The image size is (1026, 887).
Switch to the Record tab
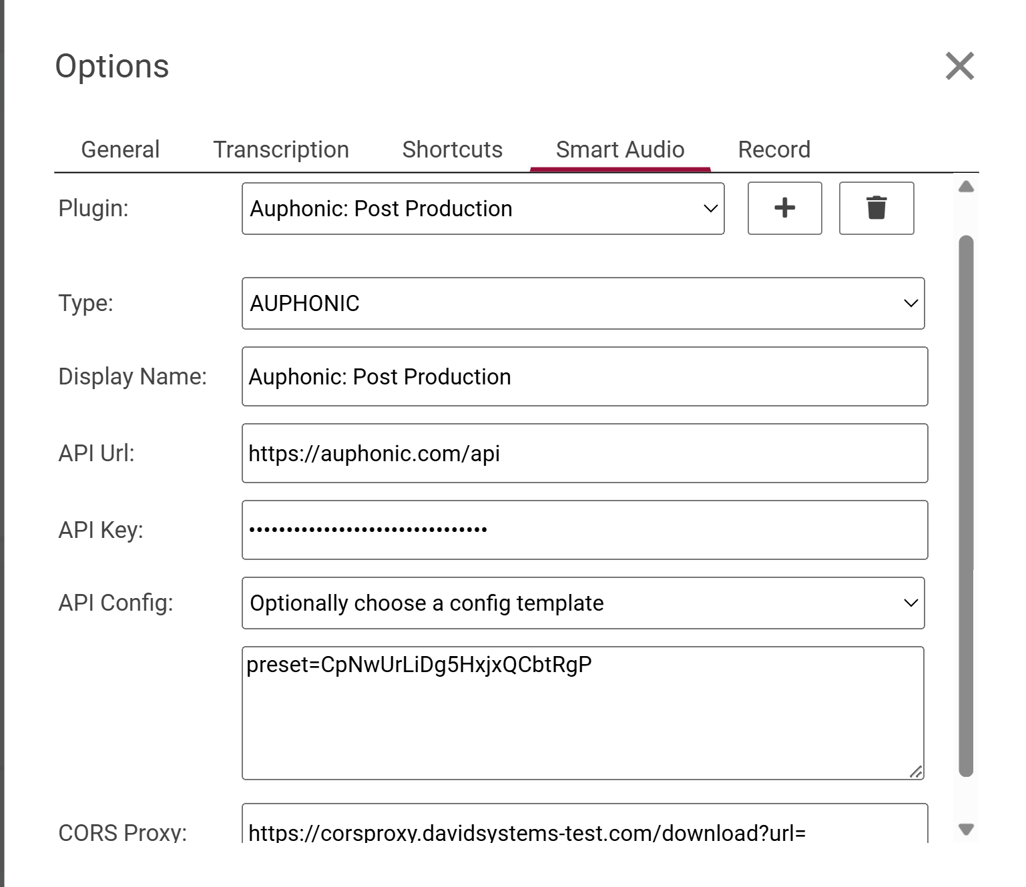click(774, 150)
